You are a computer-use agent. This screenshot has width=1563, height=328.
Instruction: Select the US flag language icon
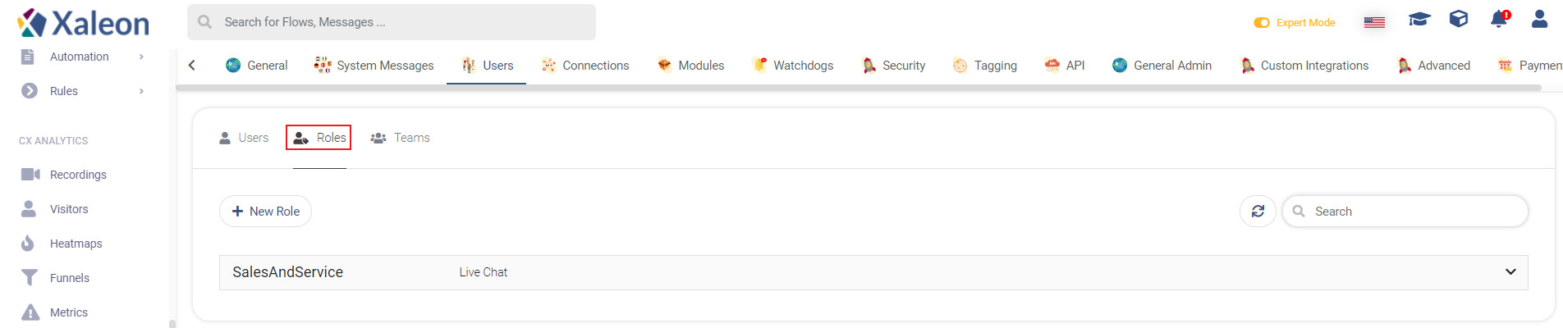[1374, 23]
